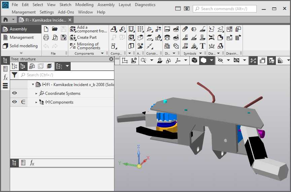Expand the Coordinate Systems tree node

click(x=37, y=93)
